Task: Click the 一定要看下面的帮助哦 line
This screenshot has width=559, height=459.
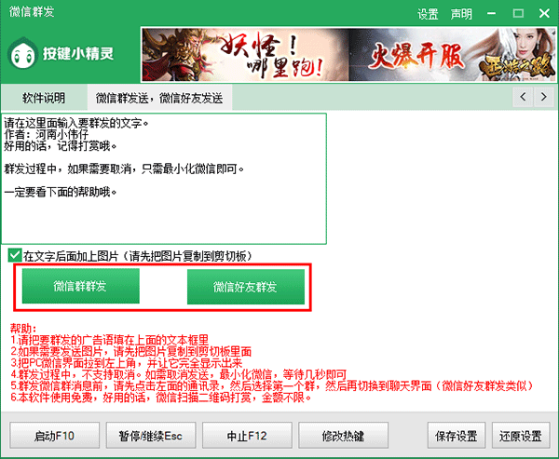Action: 61,193
